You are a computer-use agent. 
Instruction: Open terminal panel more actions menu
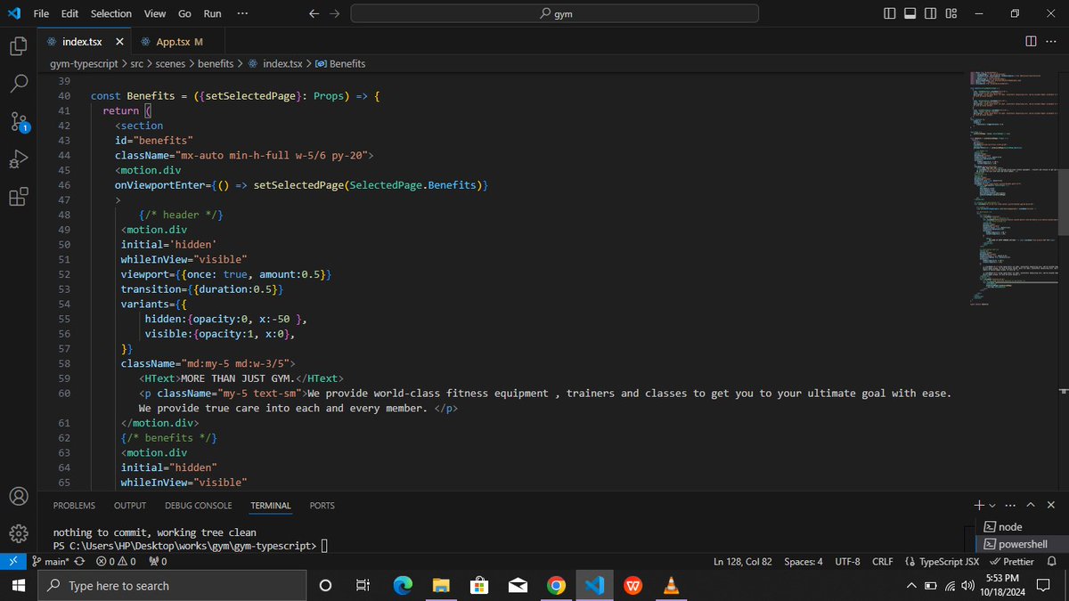1010,505
